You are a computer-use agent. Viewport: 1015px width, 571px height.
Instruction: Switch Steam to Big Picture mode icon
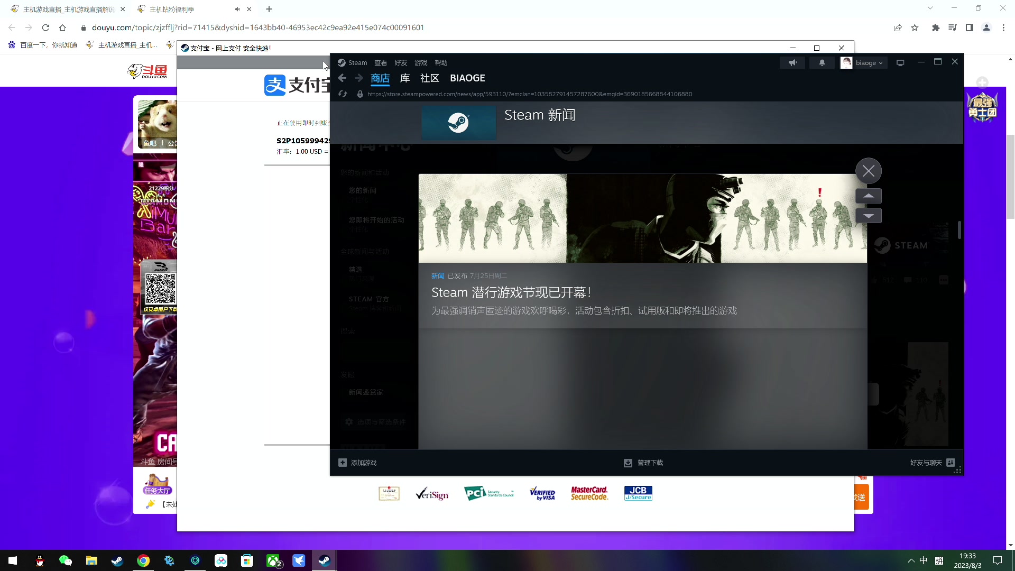pyautogui.click(x=900, y=63)
